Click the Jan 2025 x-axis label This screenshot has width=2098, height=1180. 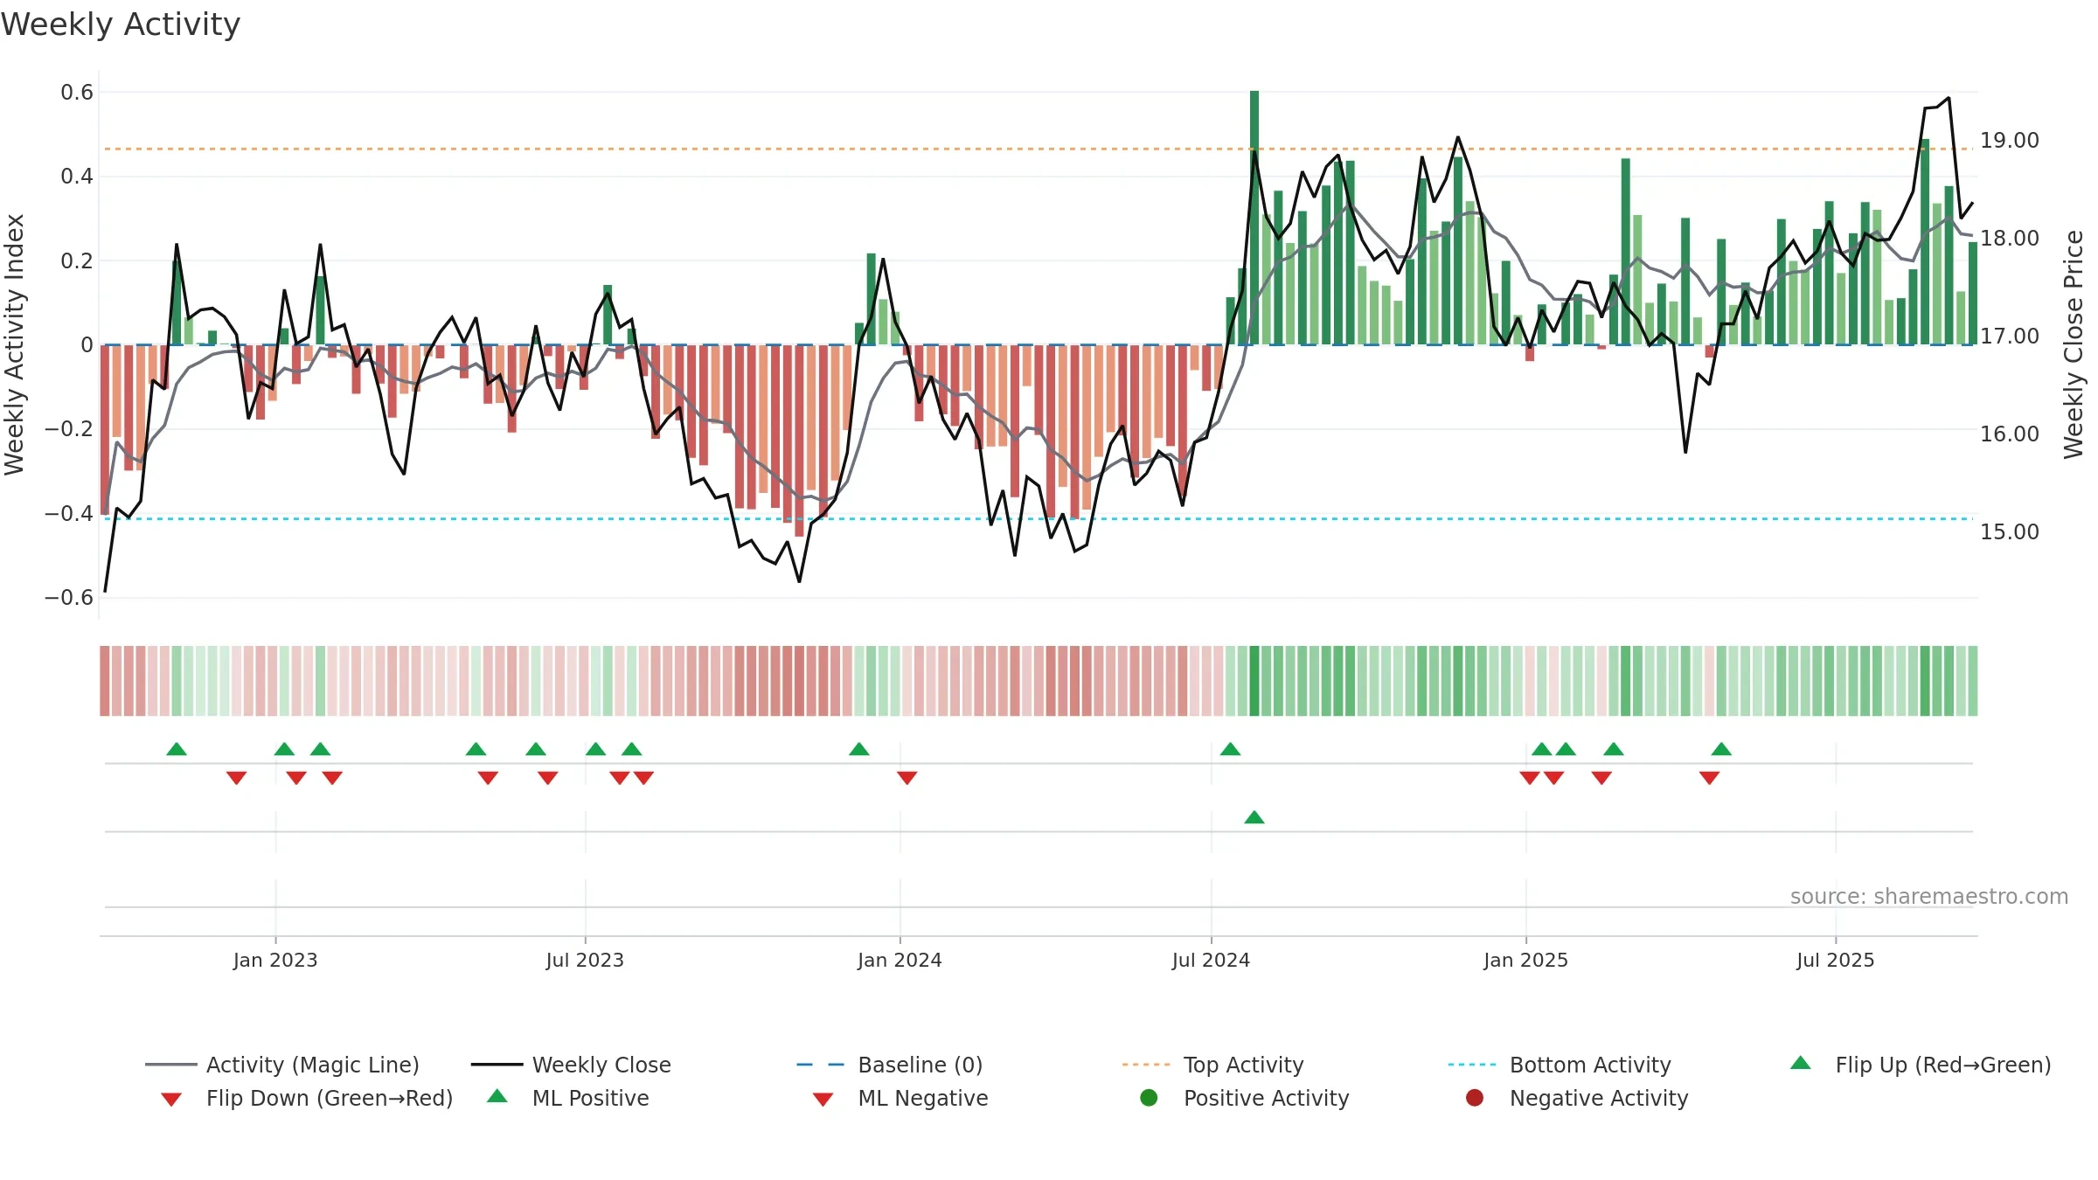1525,960
